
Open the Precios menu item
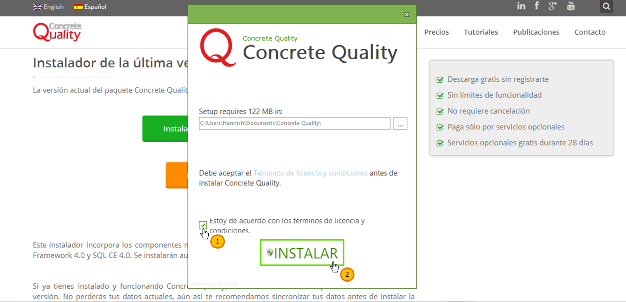tap(436, 32)
